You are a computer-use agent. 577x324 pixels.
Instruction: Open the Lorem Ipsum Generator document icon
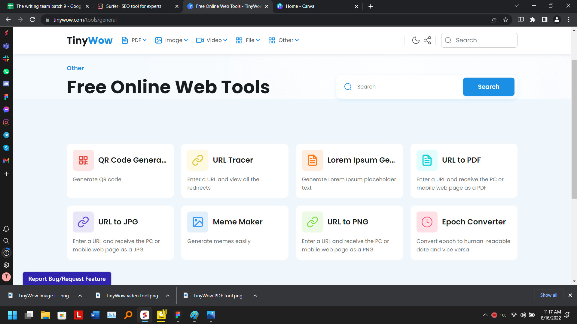click(313, 160)
